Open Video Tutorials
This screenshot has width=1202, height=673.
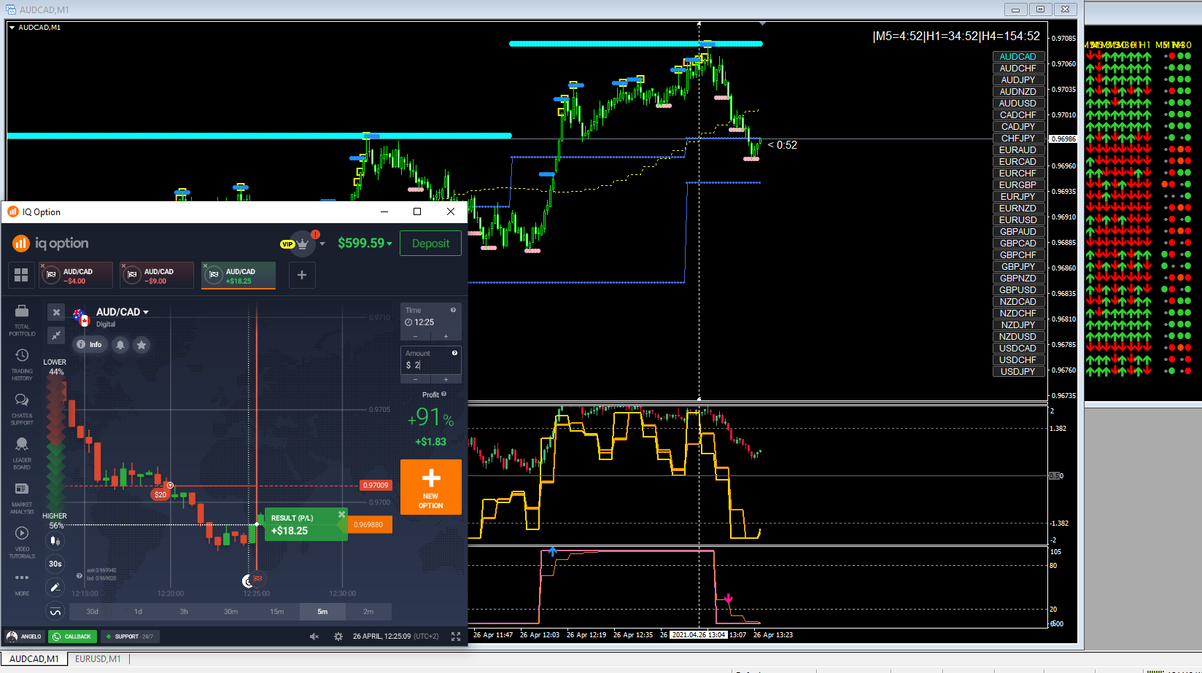tap(22, 542)
